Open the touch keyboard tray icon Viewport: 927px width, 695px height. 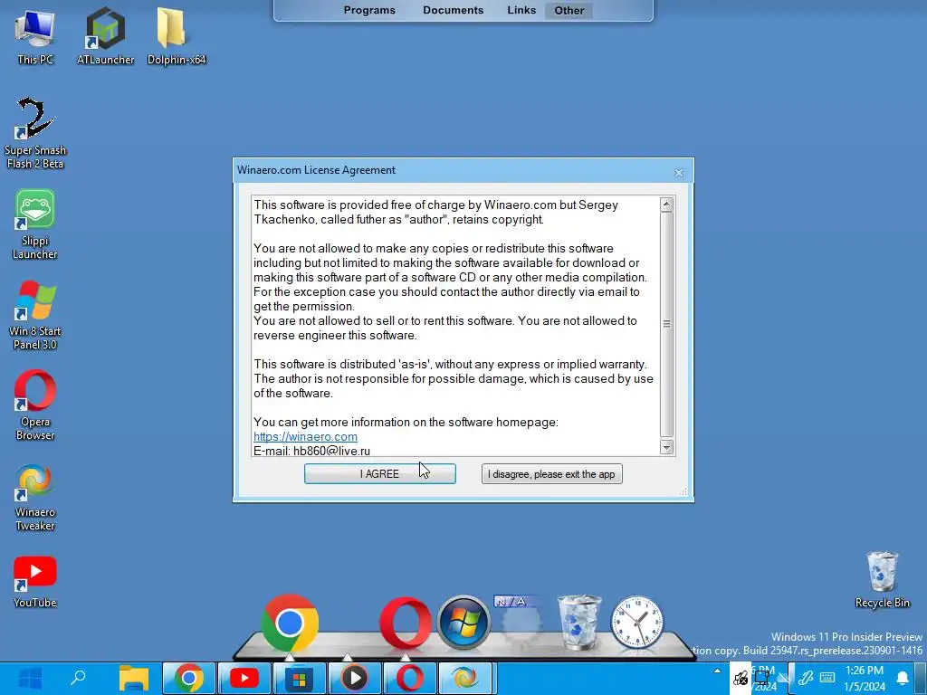coord(827,679)
